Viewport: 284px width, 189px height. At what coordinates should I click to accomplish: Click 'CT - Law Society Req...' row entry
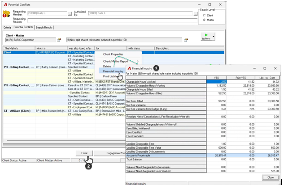(81, 111)
